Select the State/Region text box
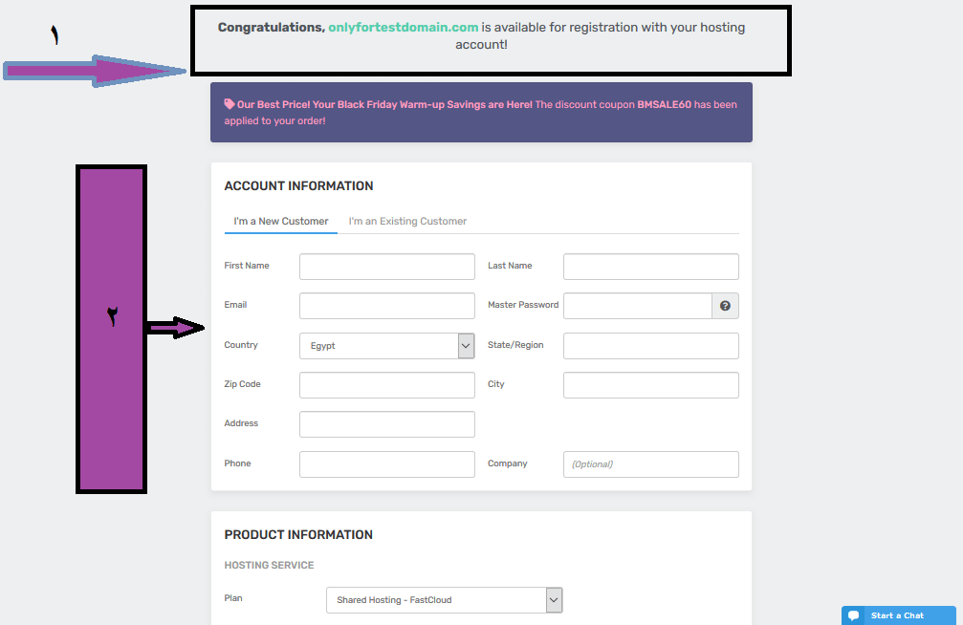Viewport: 963px width, 625px height. pos(651,346)
